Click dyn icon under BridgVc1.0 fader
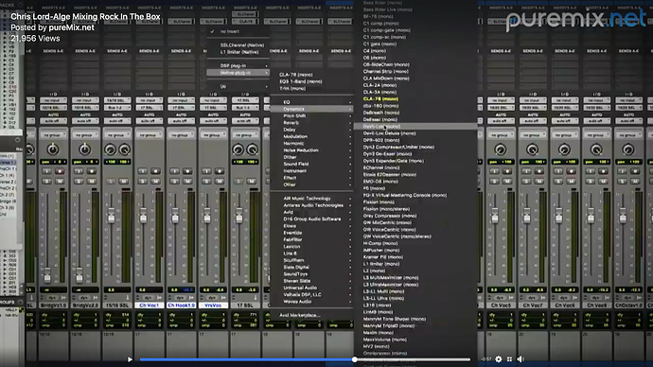Image resolution: width=653 pixels, height=367 pixels. tap(52, 298)
